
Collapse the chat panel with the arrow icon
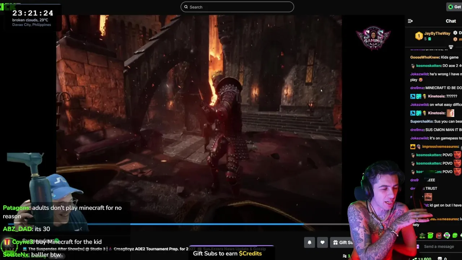click(410, 21)
